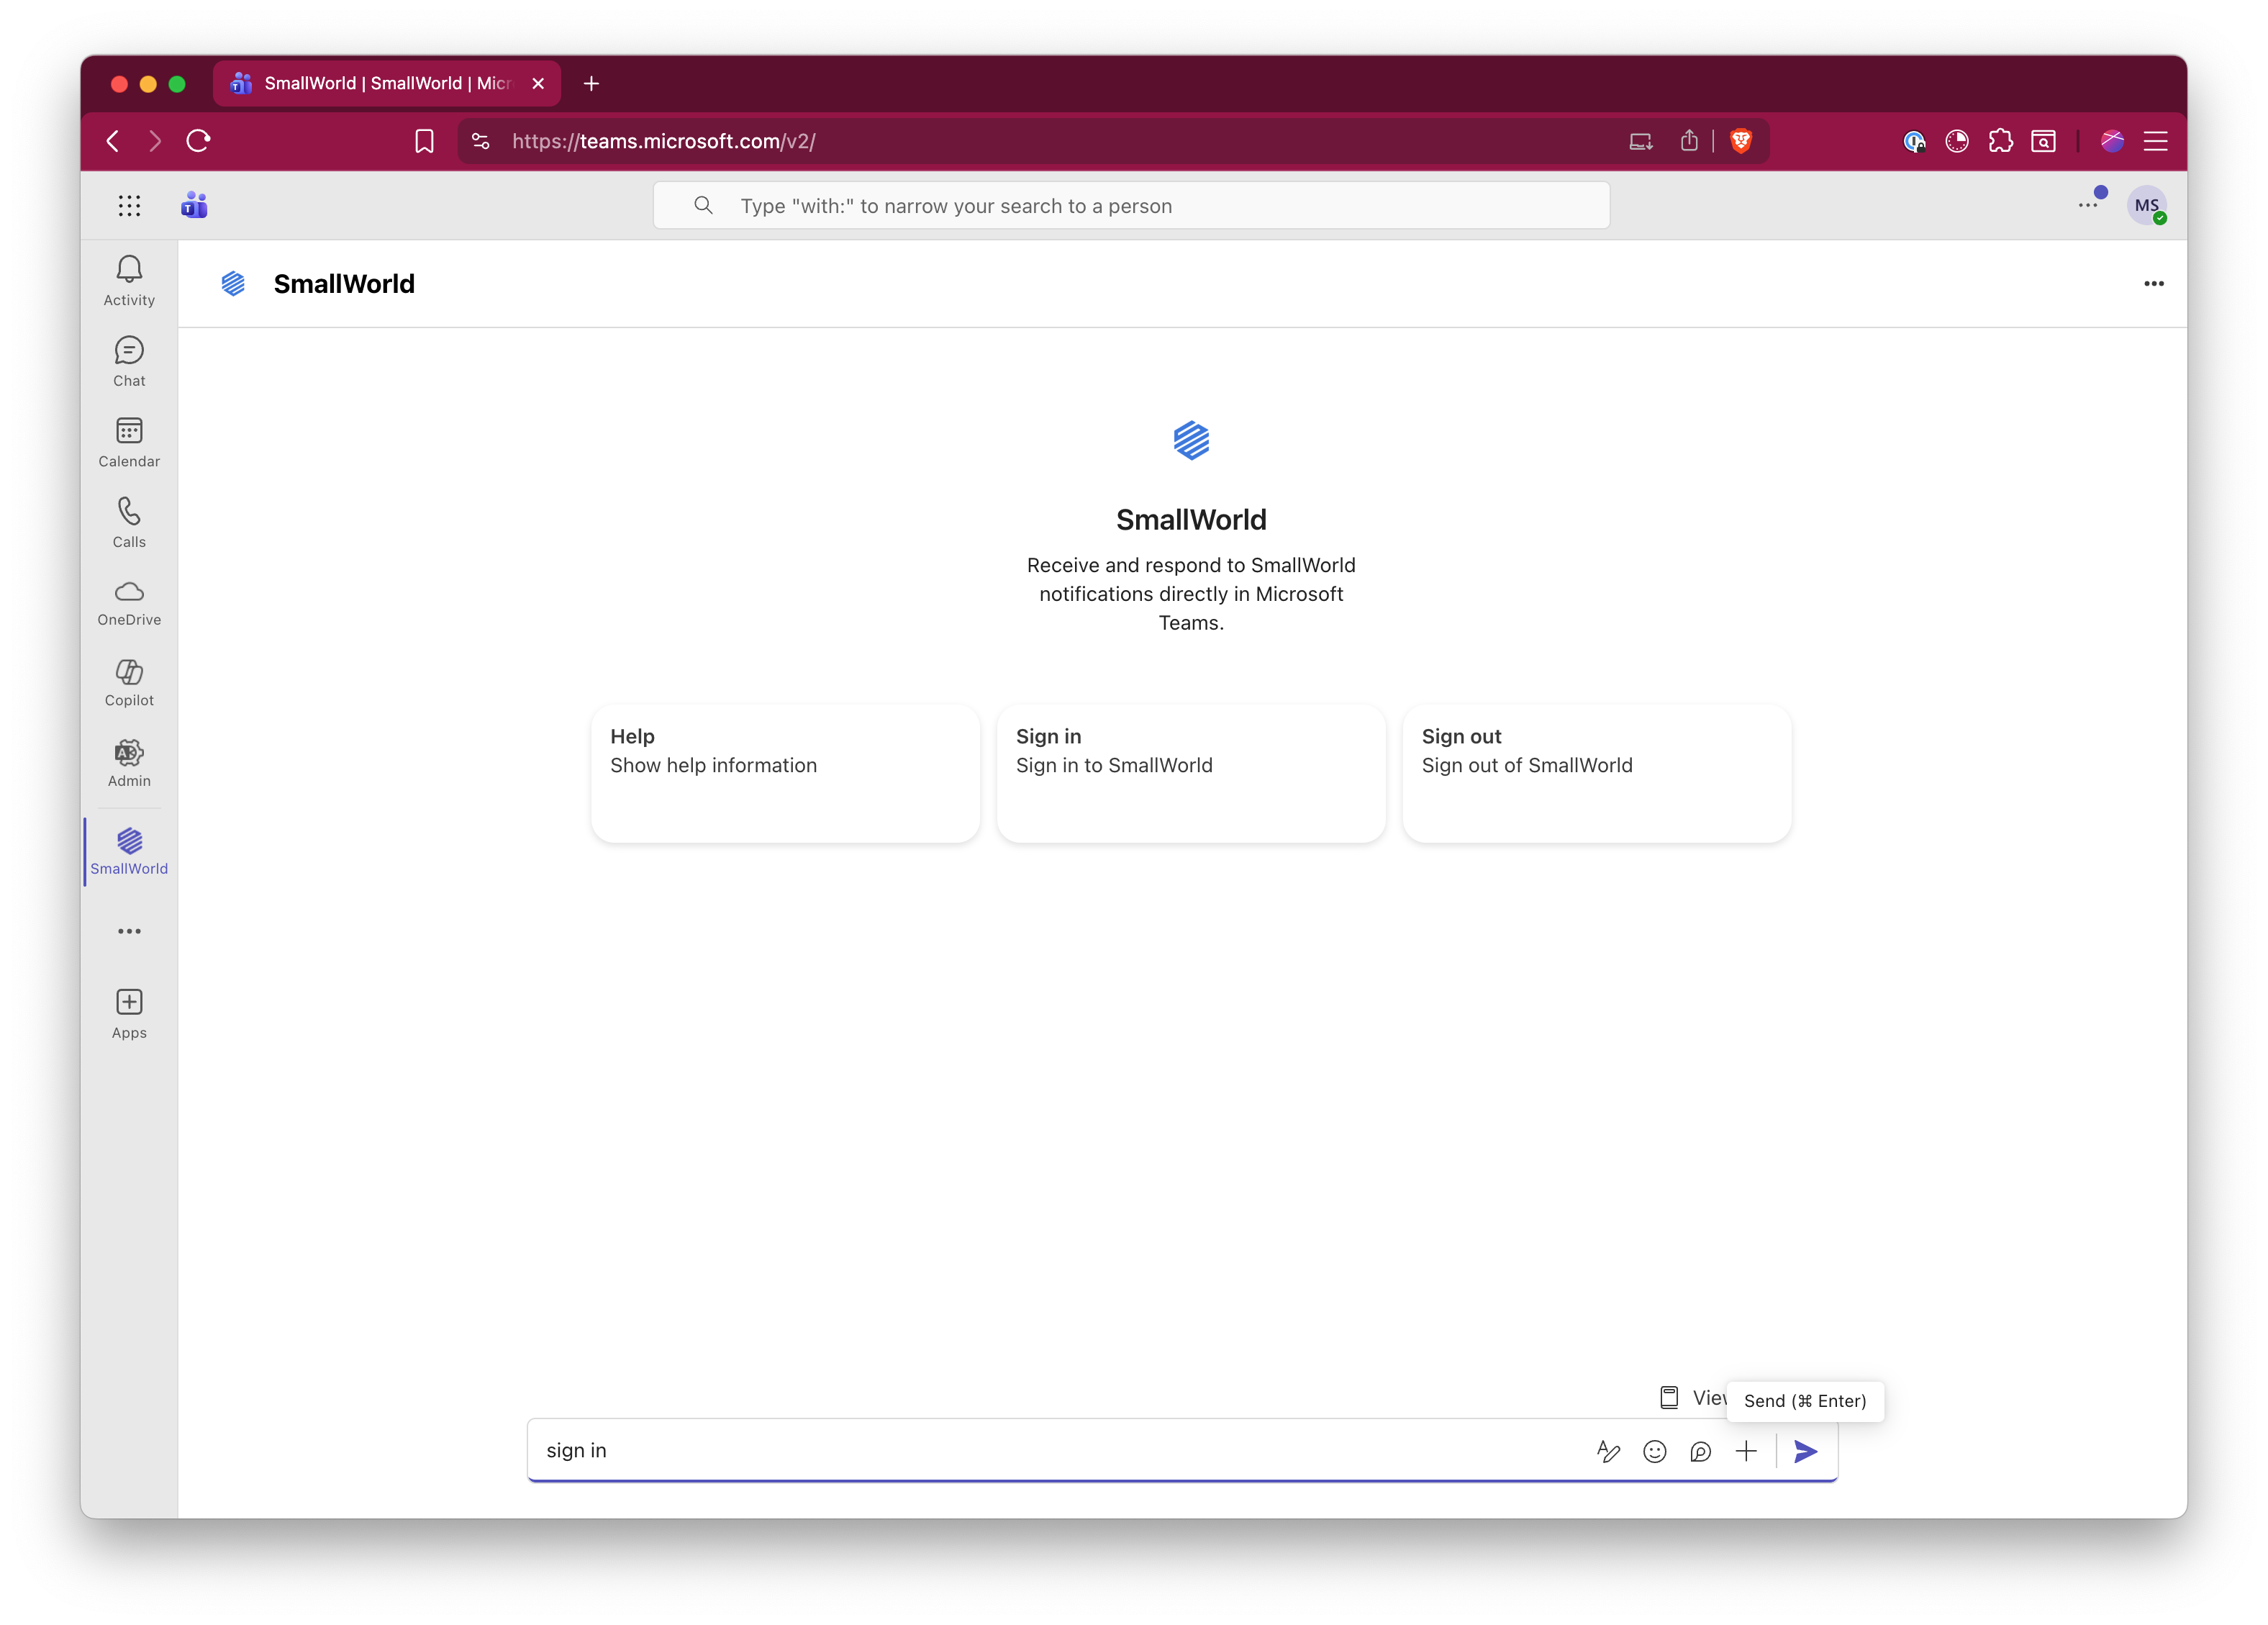Switch to the SmallWorld browser tab
Image resolution: width=2268 pixels, height=1625 pixels.
385,83
